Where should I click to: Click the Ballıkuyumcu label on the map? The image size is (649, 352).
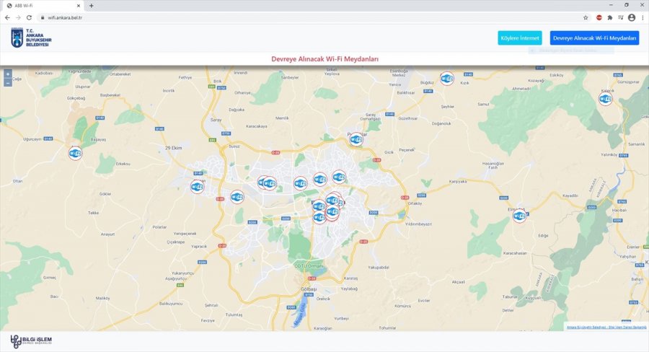coord(170,304)
